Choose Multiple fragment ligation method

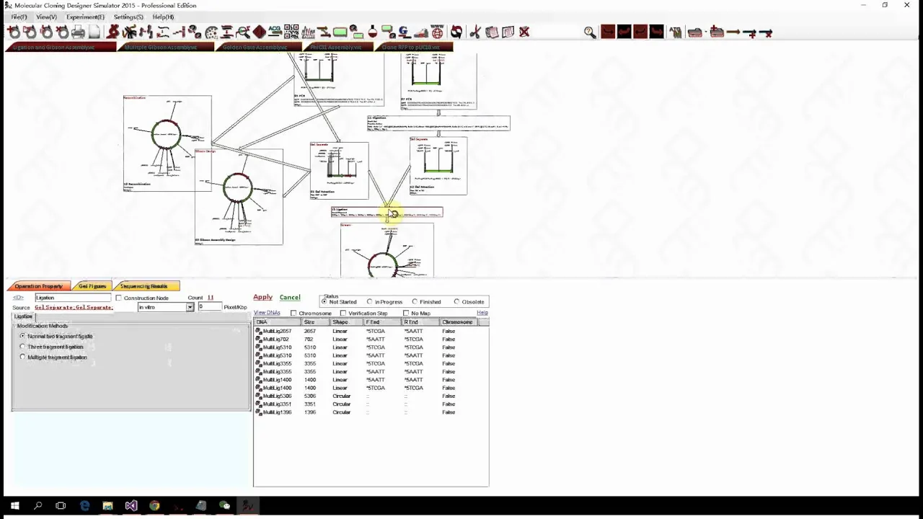22,358
